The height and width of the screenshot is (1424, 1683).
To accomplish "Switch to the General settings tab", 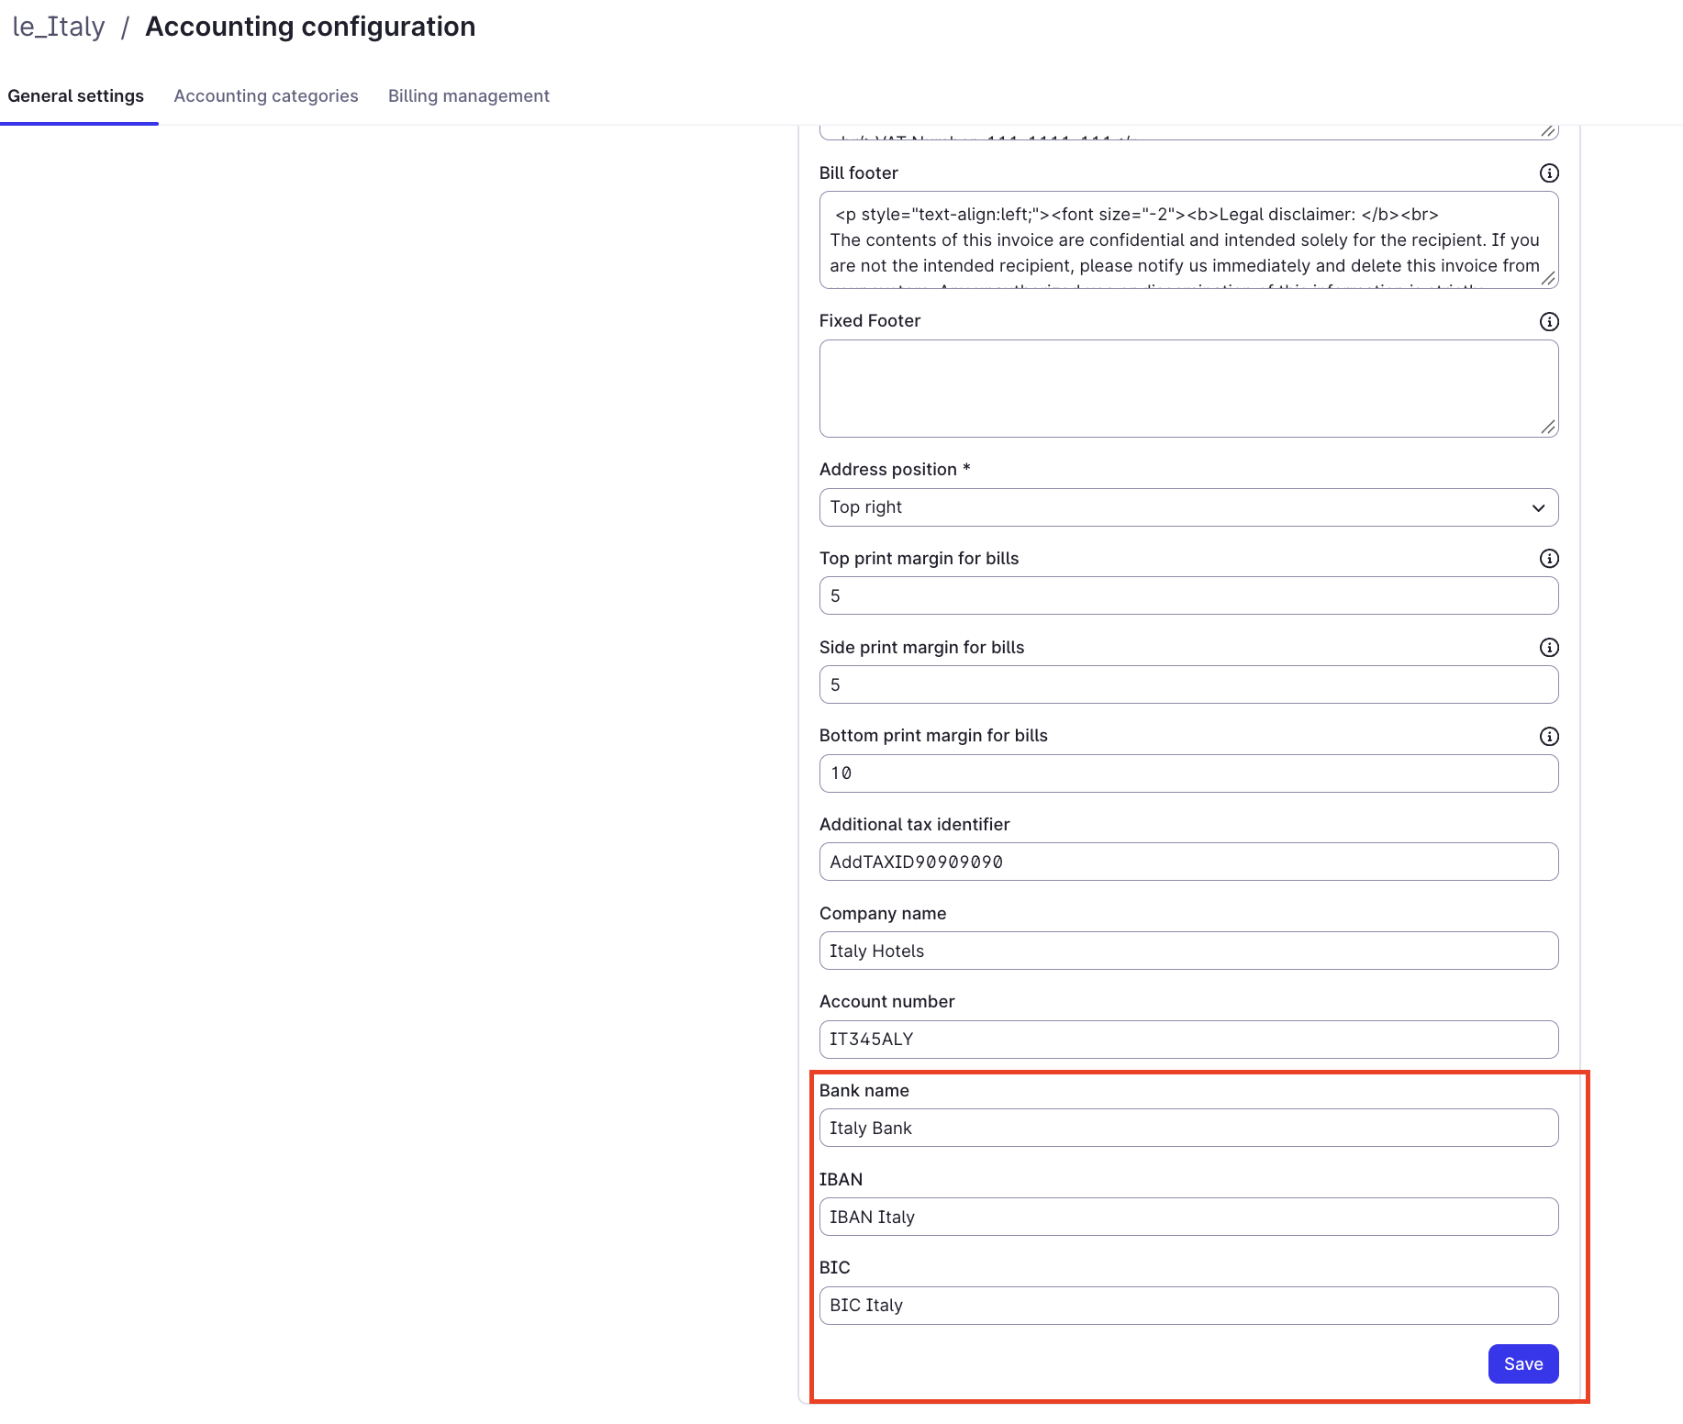I will click(76, 96).
